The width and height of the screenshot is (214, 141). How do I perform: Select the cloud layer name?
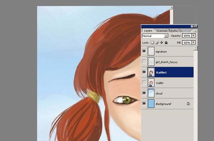(x=159, y=94)
